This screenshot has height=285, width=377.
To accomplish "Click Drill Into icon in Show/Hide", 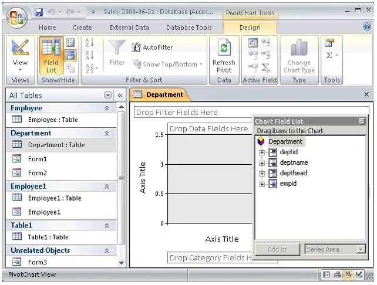I will tap(70, 68).
